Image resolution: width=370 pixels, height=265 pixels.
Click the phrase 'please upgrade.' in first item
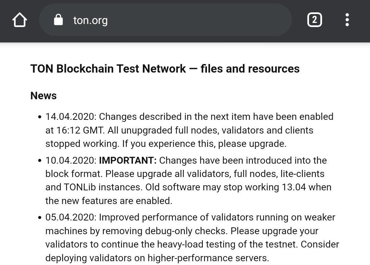(x=252, y=144)
